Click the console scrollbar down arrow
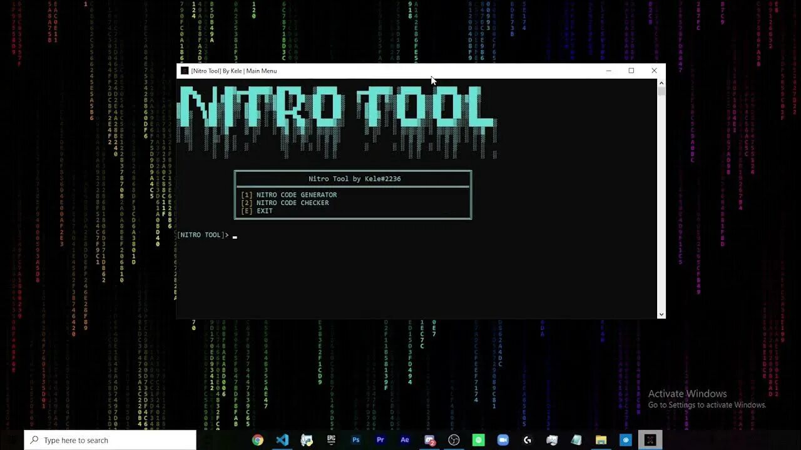Screen dimensions: 801x450 661,315
